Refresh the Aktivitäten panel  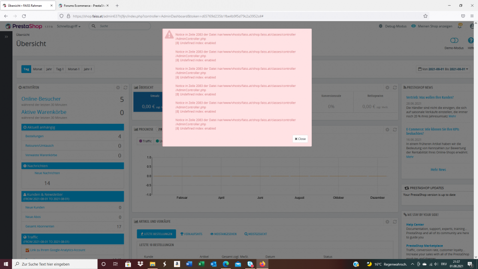pyautogui.click(x=125, y=88)
